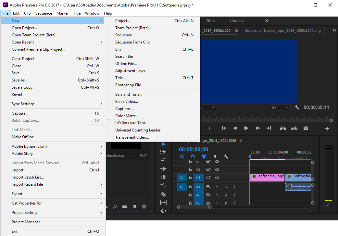Select the Track Select Forward tool
The height and width of the screenshot is (236, 338).
(x=163, y=152)
